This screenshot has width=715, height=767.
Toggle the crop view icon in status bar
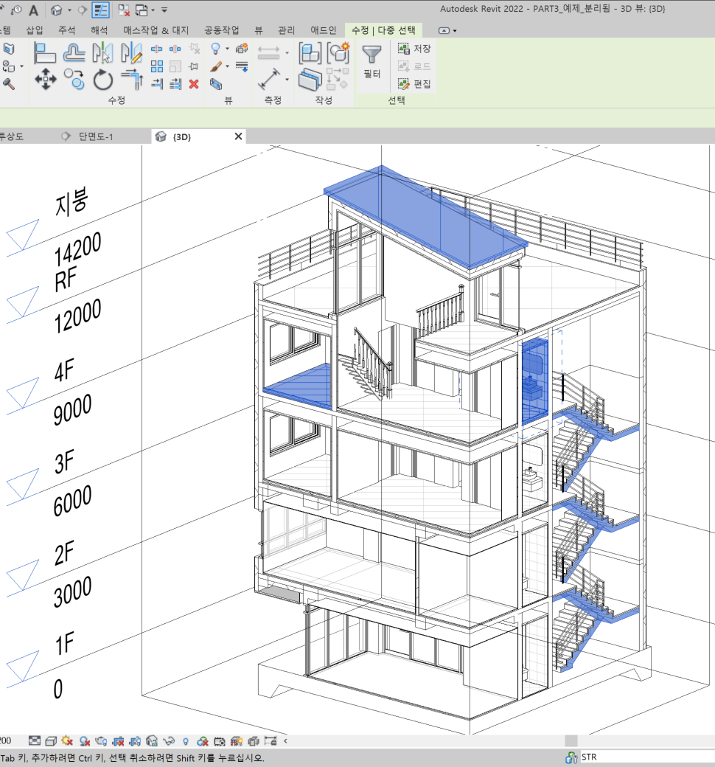pos(116,740)
